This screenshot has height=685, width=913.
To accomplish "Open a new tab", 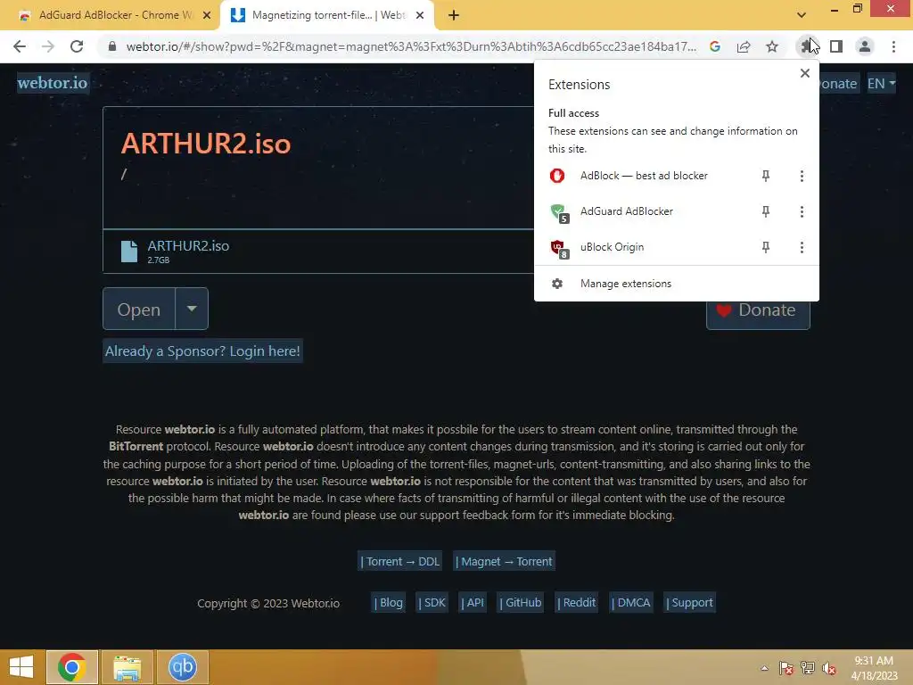I will (x=454, y=15).
